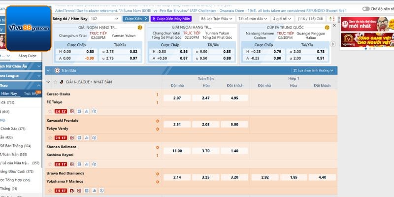Switch to the Hôm Nay tab
394x197 pixels.
[x=9, y=94]
